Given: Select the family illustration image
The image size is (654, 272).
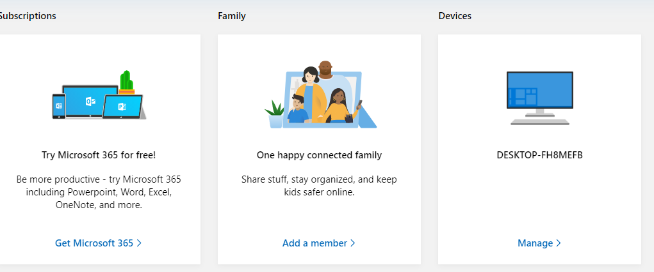Looking at the screenshot, I should coord(321,94).
